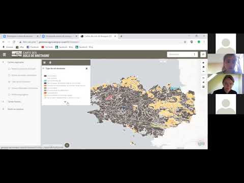Switch to the second browser tab
The height and width of the screenshot is (183, 244).
(x=59, y=36)
